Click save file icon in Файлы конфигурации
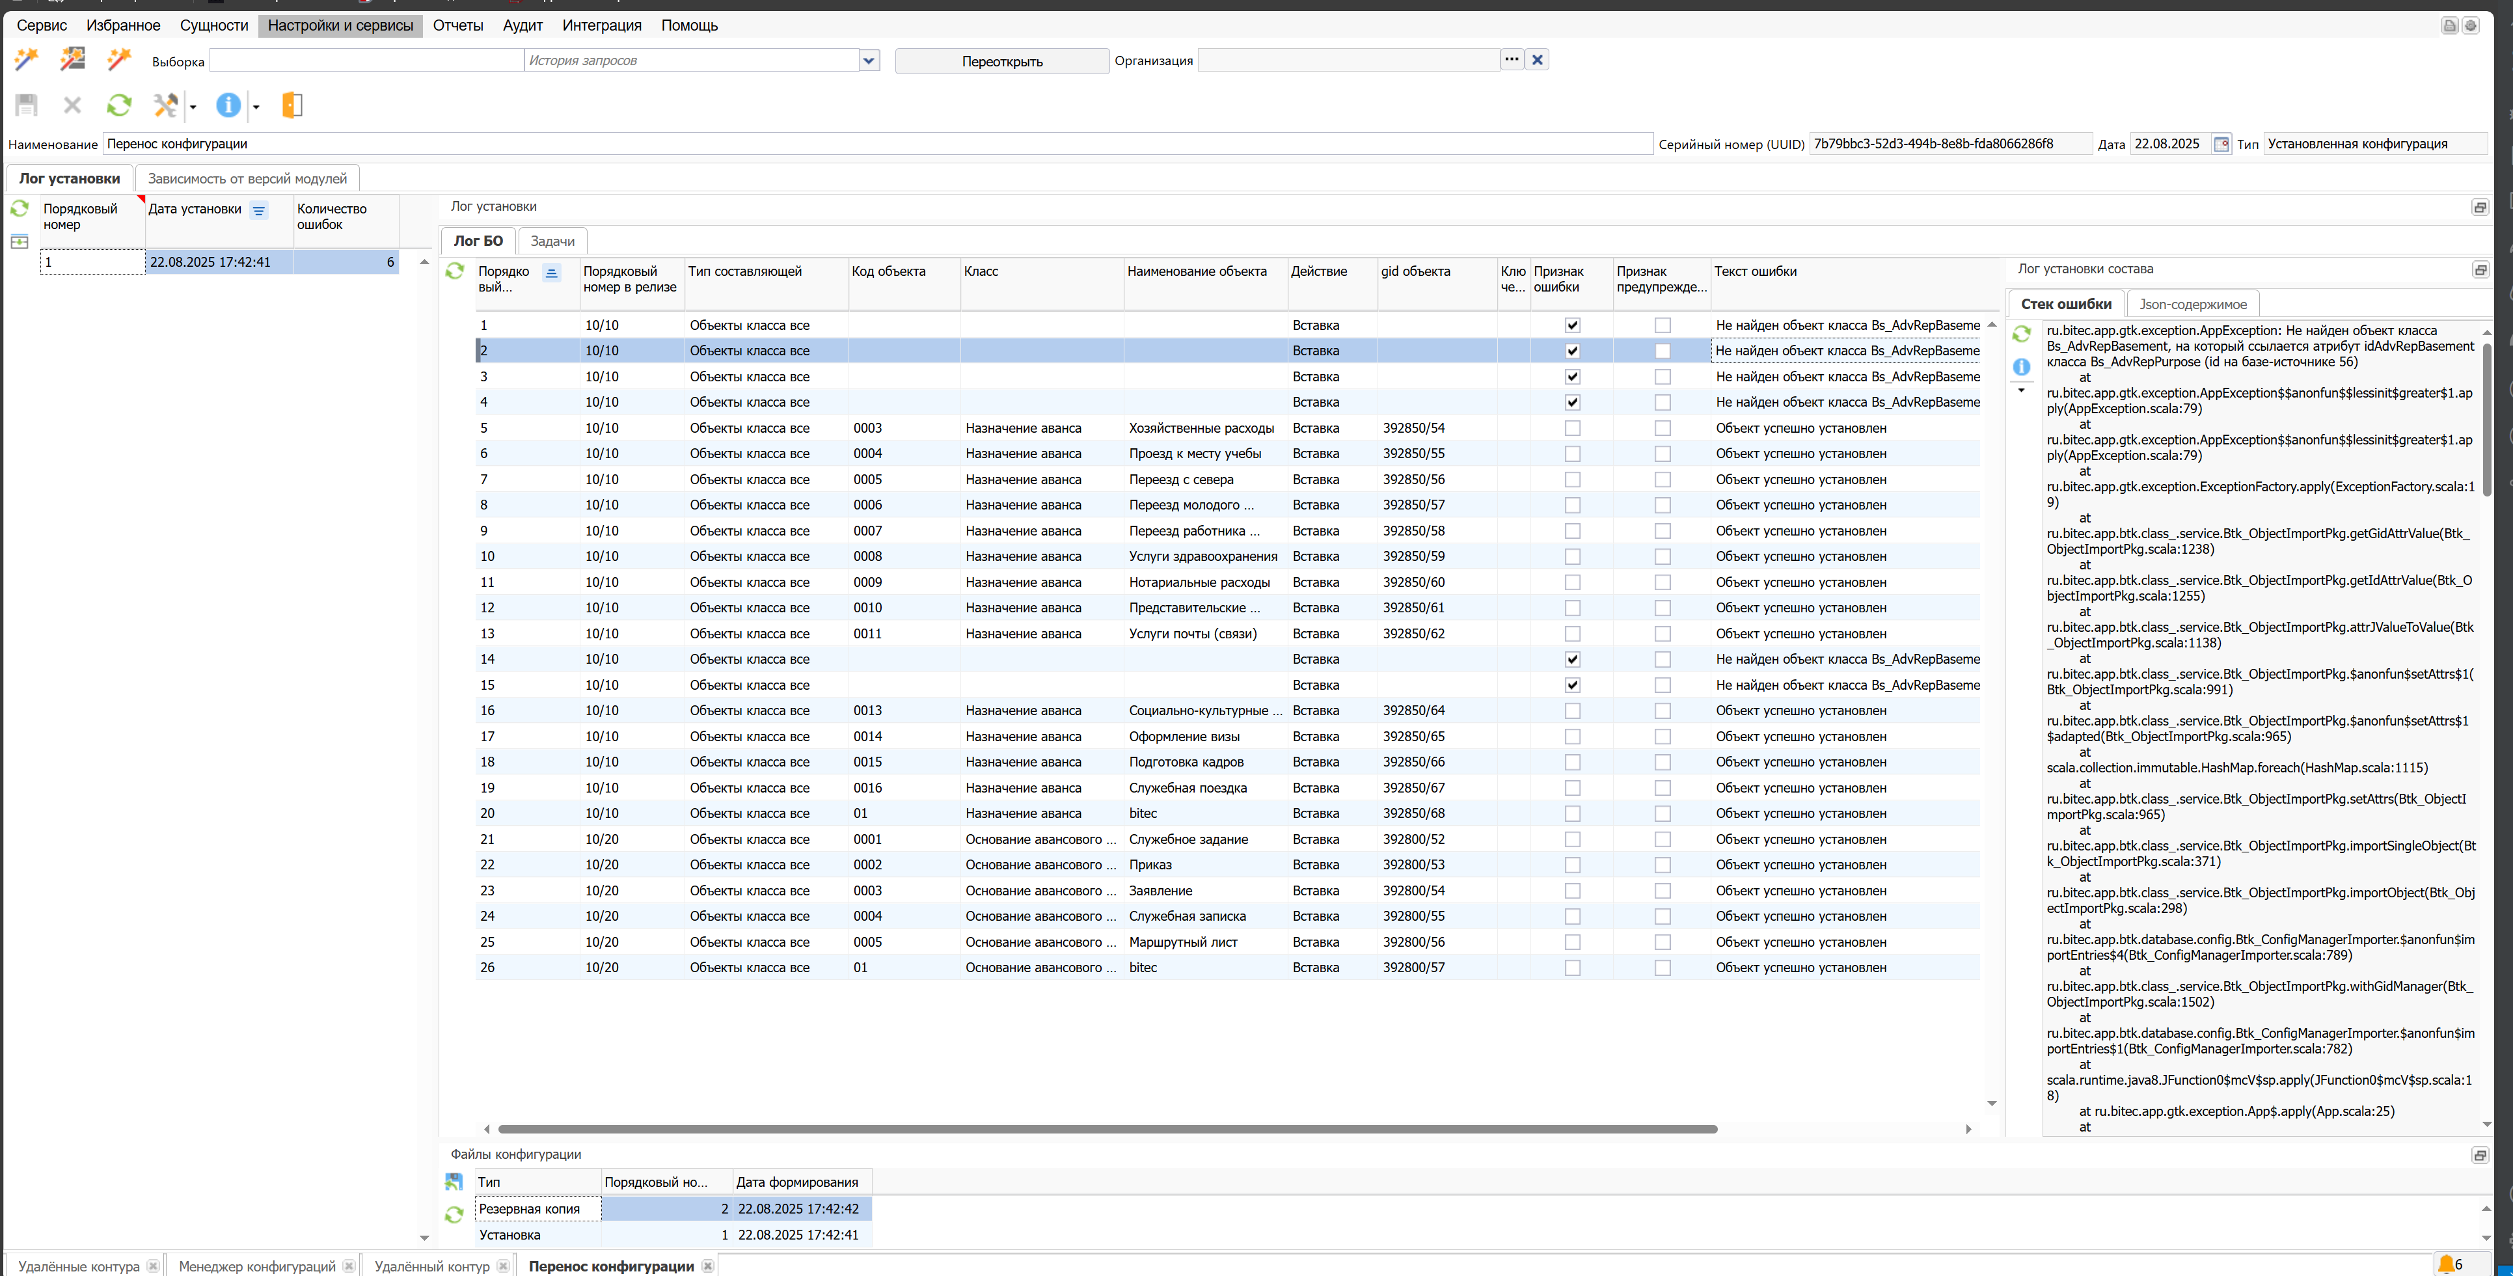Viewport: 2513px width, 1276px height. pos(454,1182)
